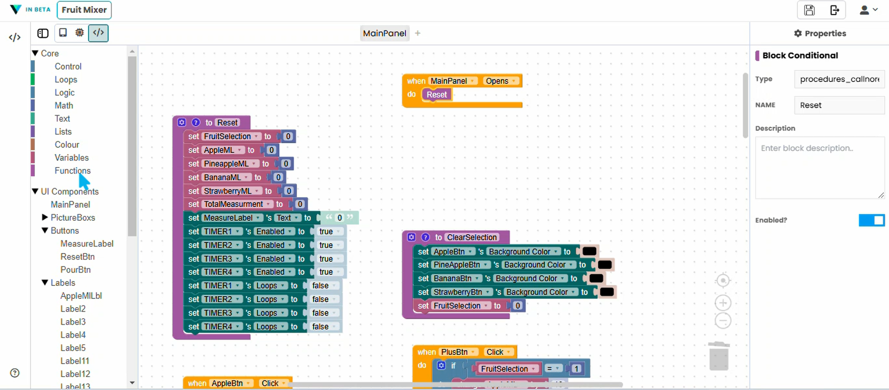Collapse the Labels tree node
Screen dimensions: 889x390
pos(45,282)
